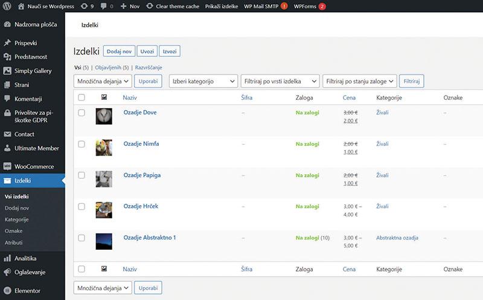The width and height of the screenshot is (483, 300).
Task: Tick the checkbox for Ozadje Dove
Action: click(82, 112)
